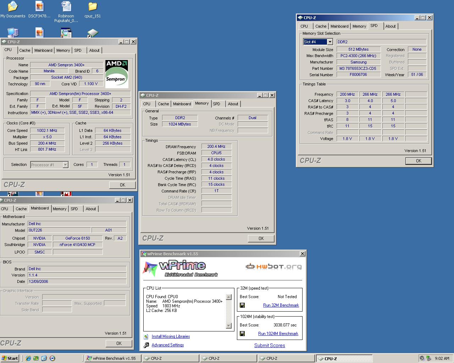The width and height of the screenshot is (454, 363).
Task: Select CPU tab in CPU-Z Mainboard window
Action: click(x=5, y=209)
